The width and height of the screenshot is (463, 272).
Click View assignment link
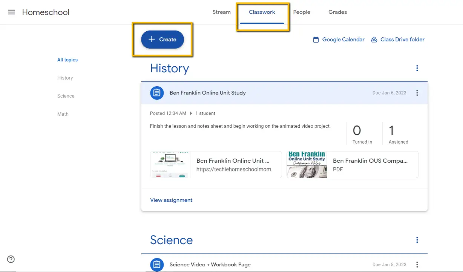171,200
